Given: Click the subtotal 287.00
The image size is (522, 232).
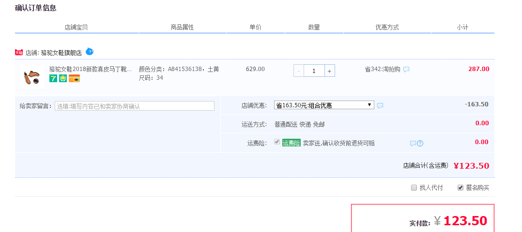Looking at the screenshot, I should tap(479, 69).
